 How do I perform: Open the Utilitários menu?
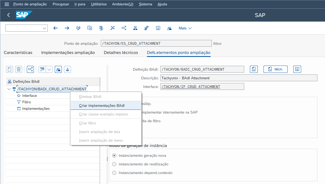click(x=99, y=4)
